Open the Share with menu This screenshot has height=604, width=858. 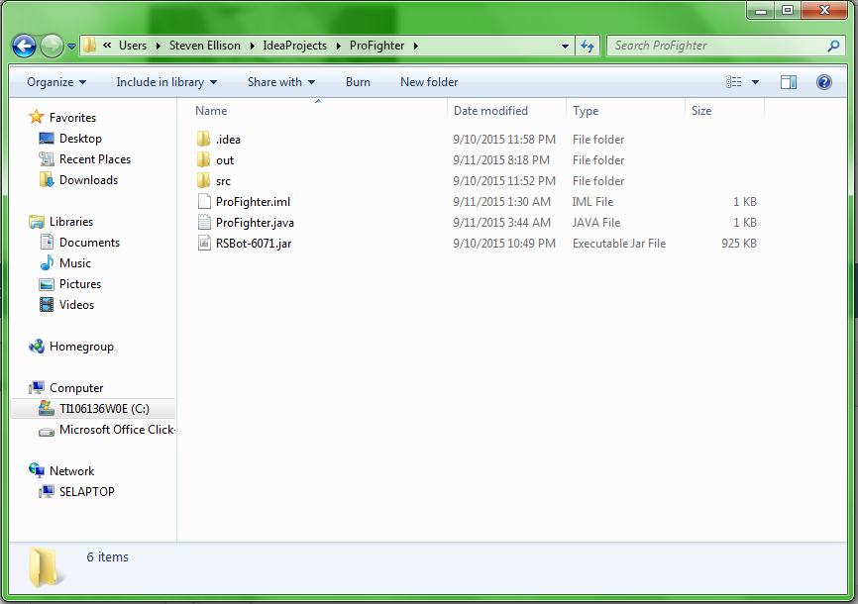tap(281, 82)
